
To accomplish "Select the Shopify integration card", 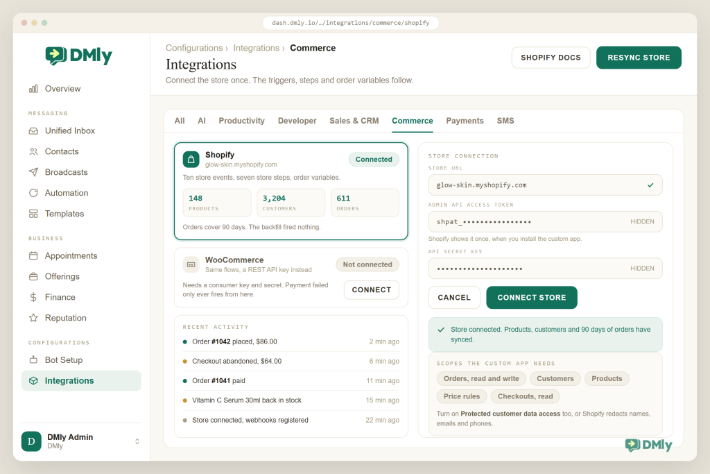I will (291, 192).
